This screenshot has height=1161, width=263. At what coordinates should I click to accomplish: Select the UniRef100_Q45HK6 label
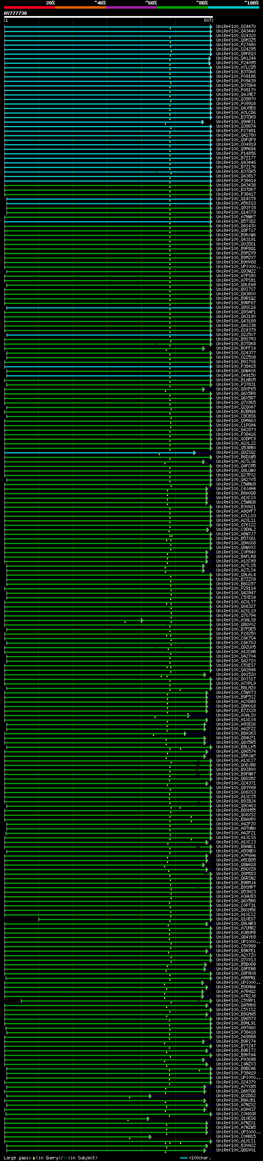pos(236,1005)
